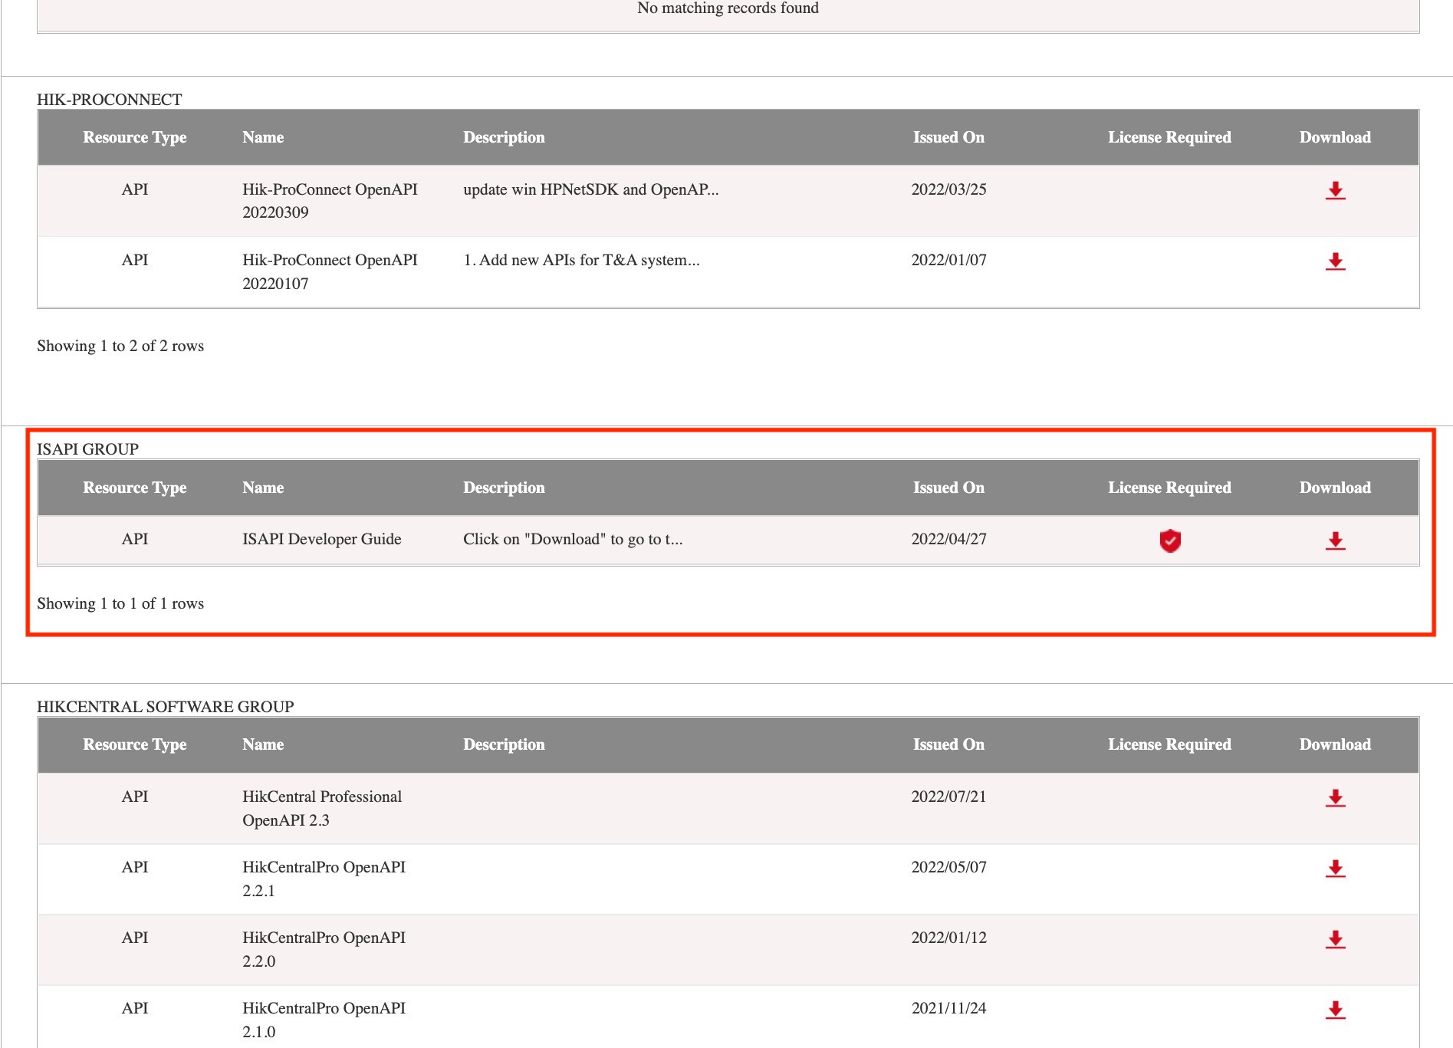
Task: Click HikCentral Professional OpenAPI 2.3 name
Action: pos(322,808)
